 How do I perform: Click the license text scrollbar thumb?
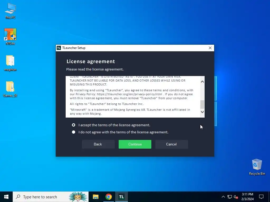(x=202, y=104)
